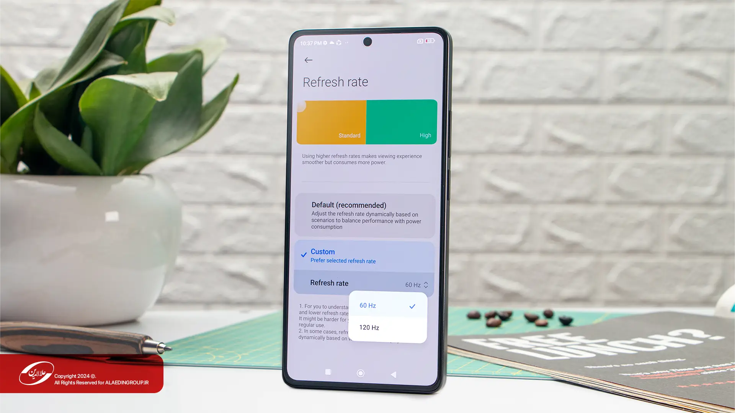
Task: Tap the battery status icon in status bar
Action: coord(429,41)
